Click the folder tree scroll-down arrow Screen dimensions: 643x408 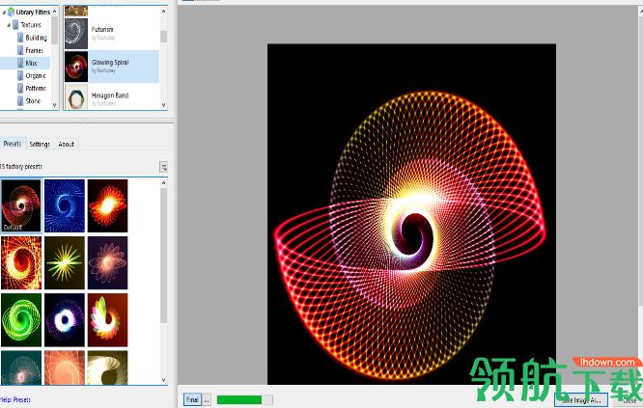pyautogui.click(x=54, y=105)
